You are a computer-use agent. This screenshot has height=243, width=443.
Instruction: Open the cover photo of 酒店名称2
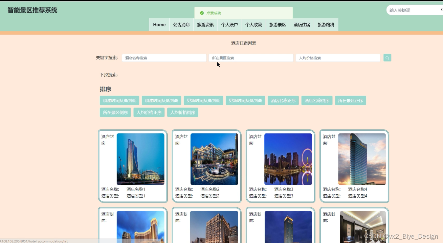coord(214,159)
